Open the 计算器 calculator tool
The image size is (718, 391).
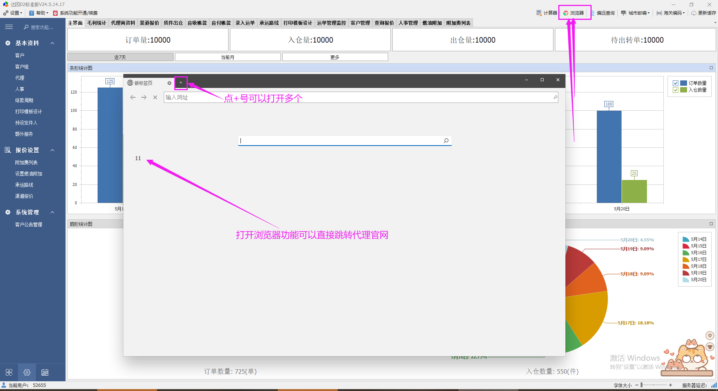[547, 13]
